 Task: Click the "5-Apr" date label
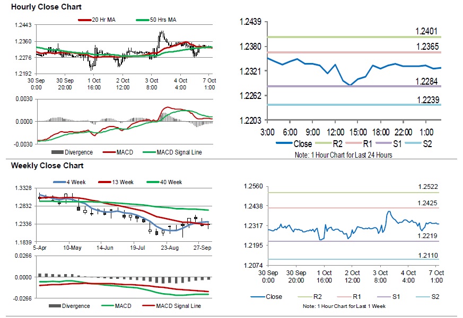(40, 248)
